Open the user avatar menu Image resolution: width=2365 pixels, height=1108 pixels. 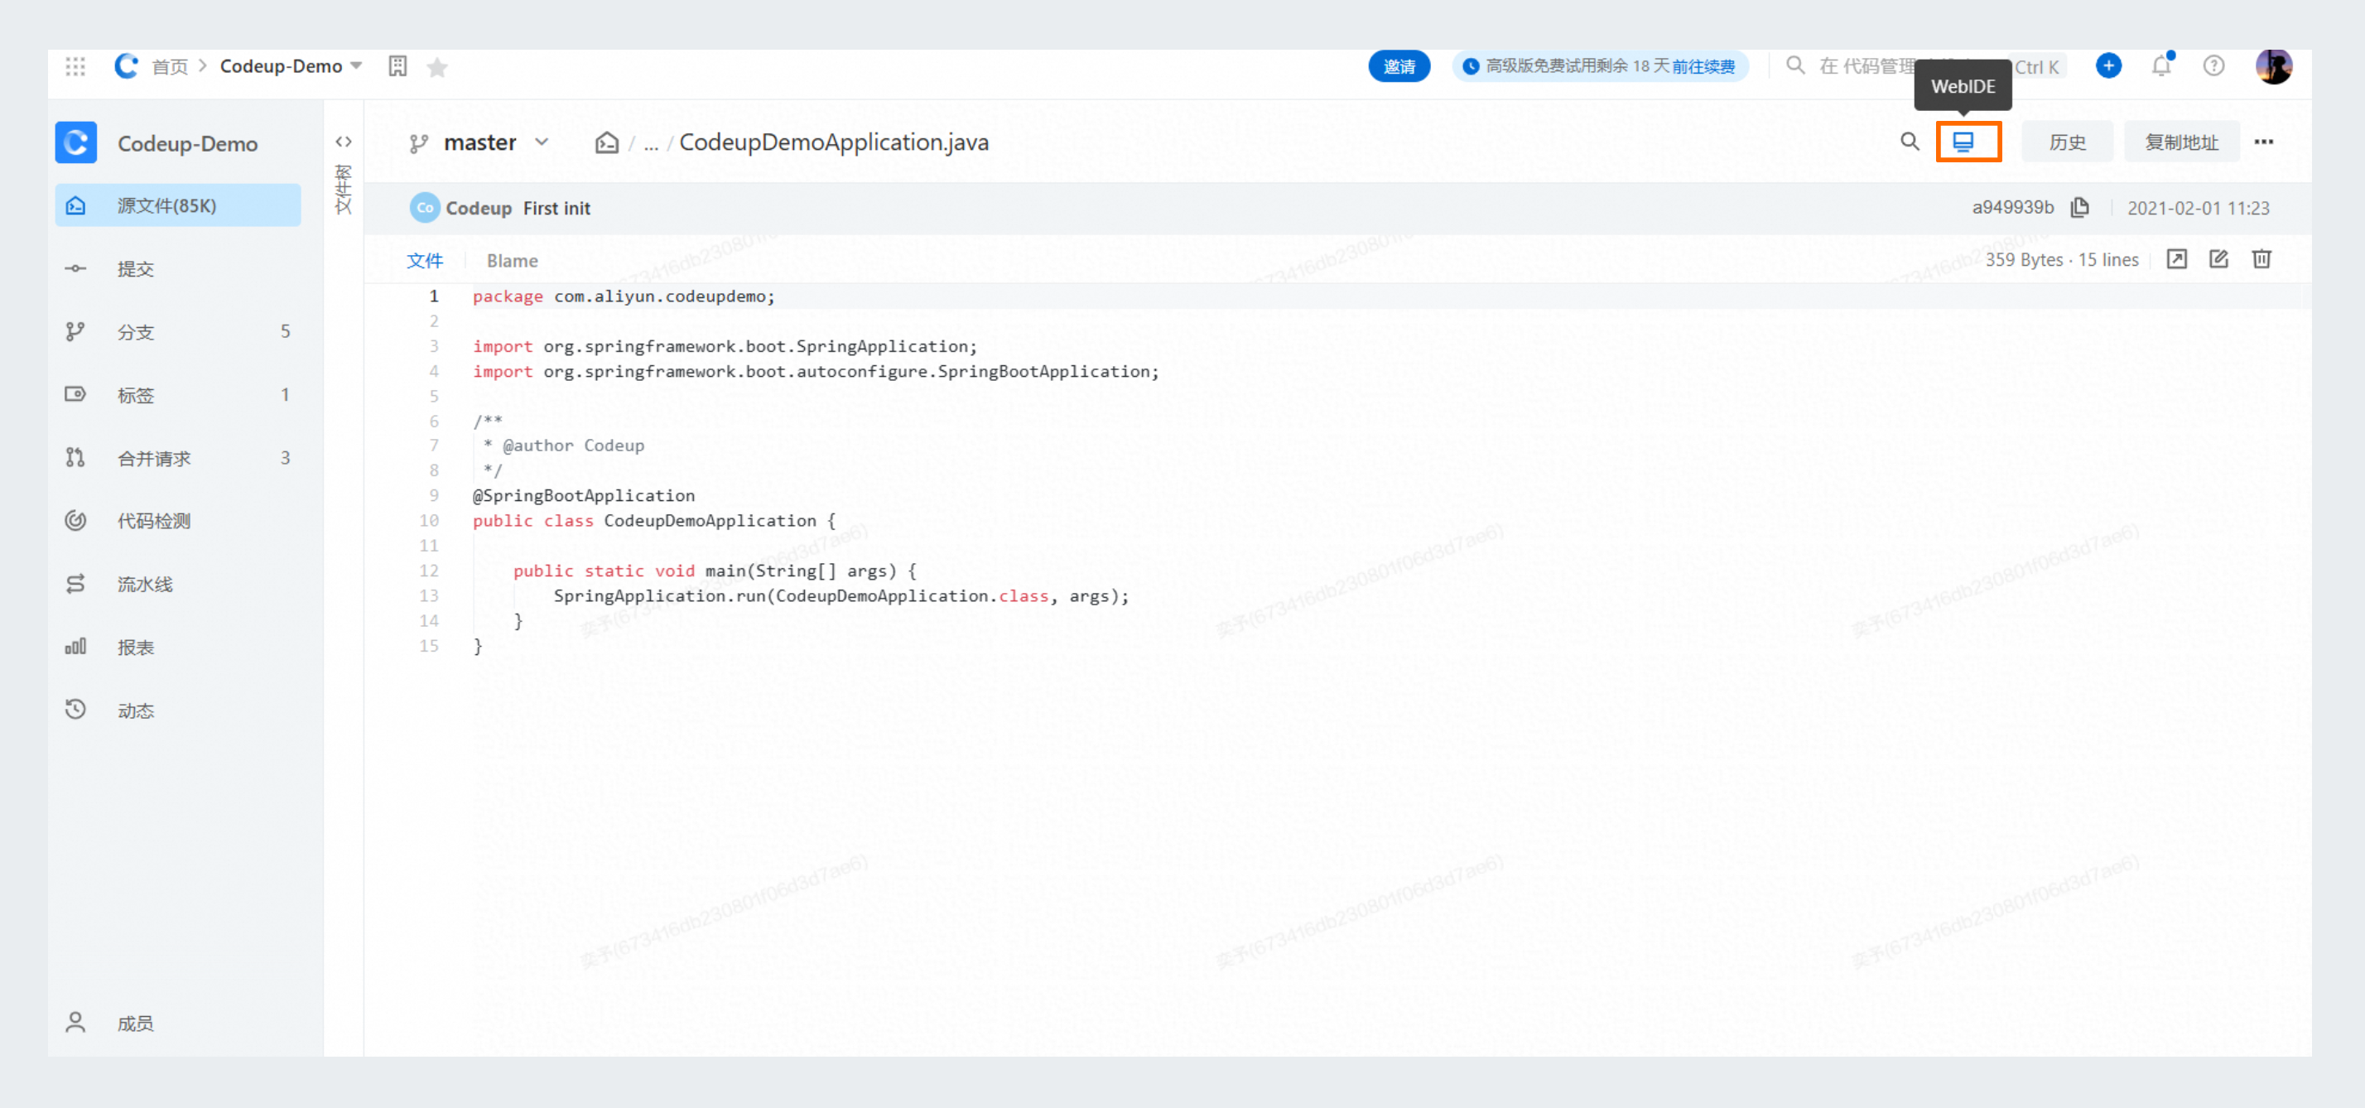(x=2273, y=66)
